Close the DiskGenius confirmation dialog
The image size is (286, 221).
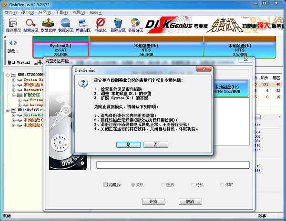pyautogui.click(x=204, y=69)
